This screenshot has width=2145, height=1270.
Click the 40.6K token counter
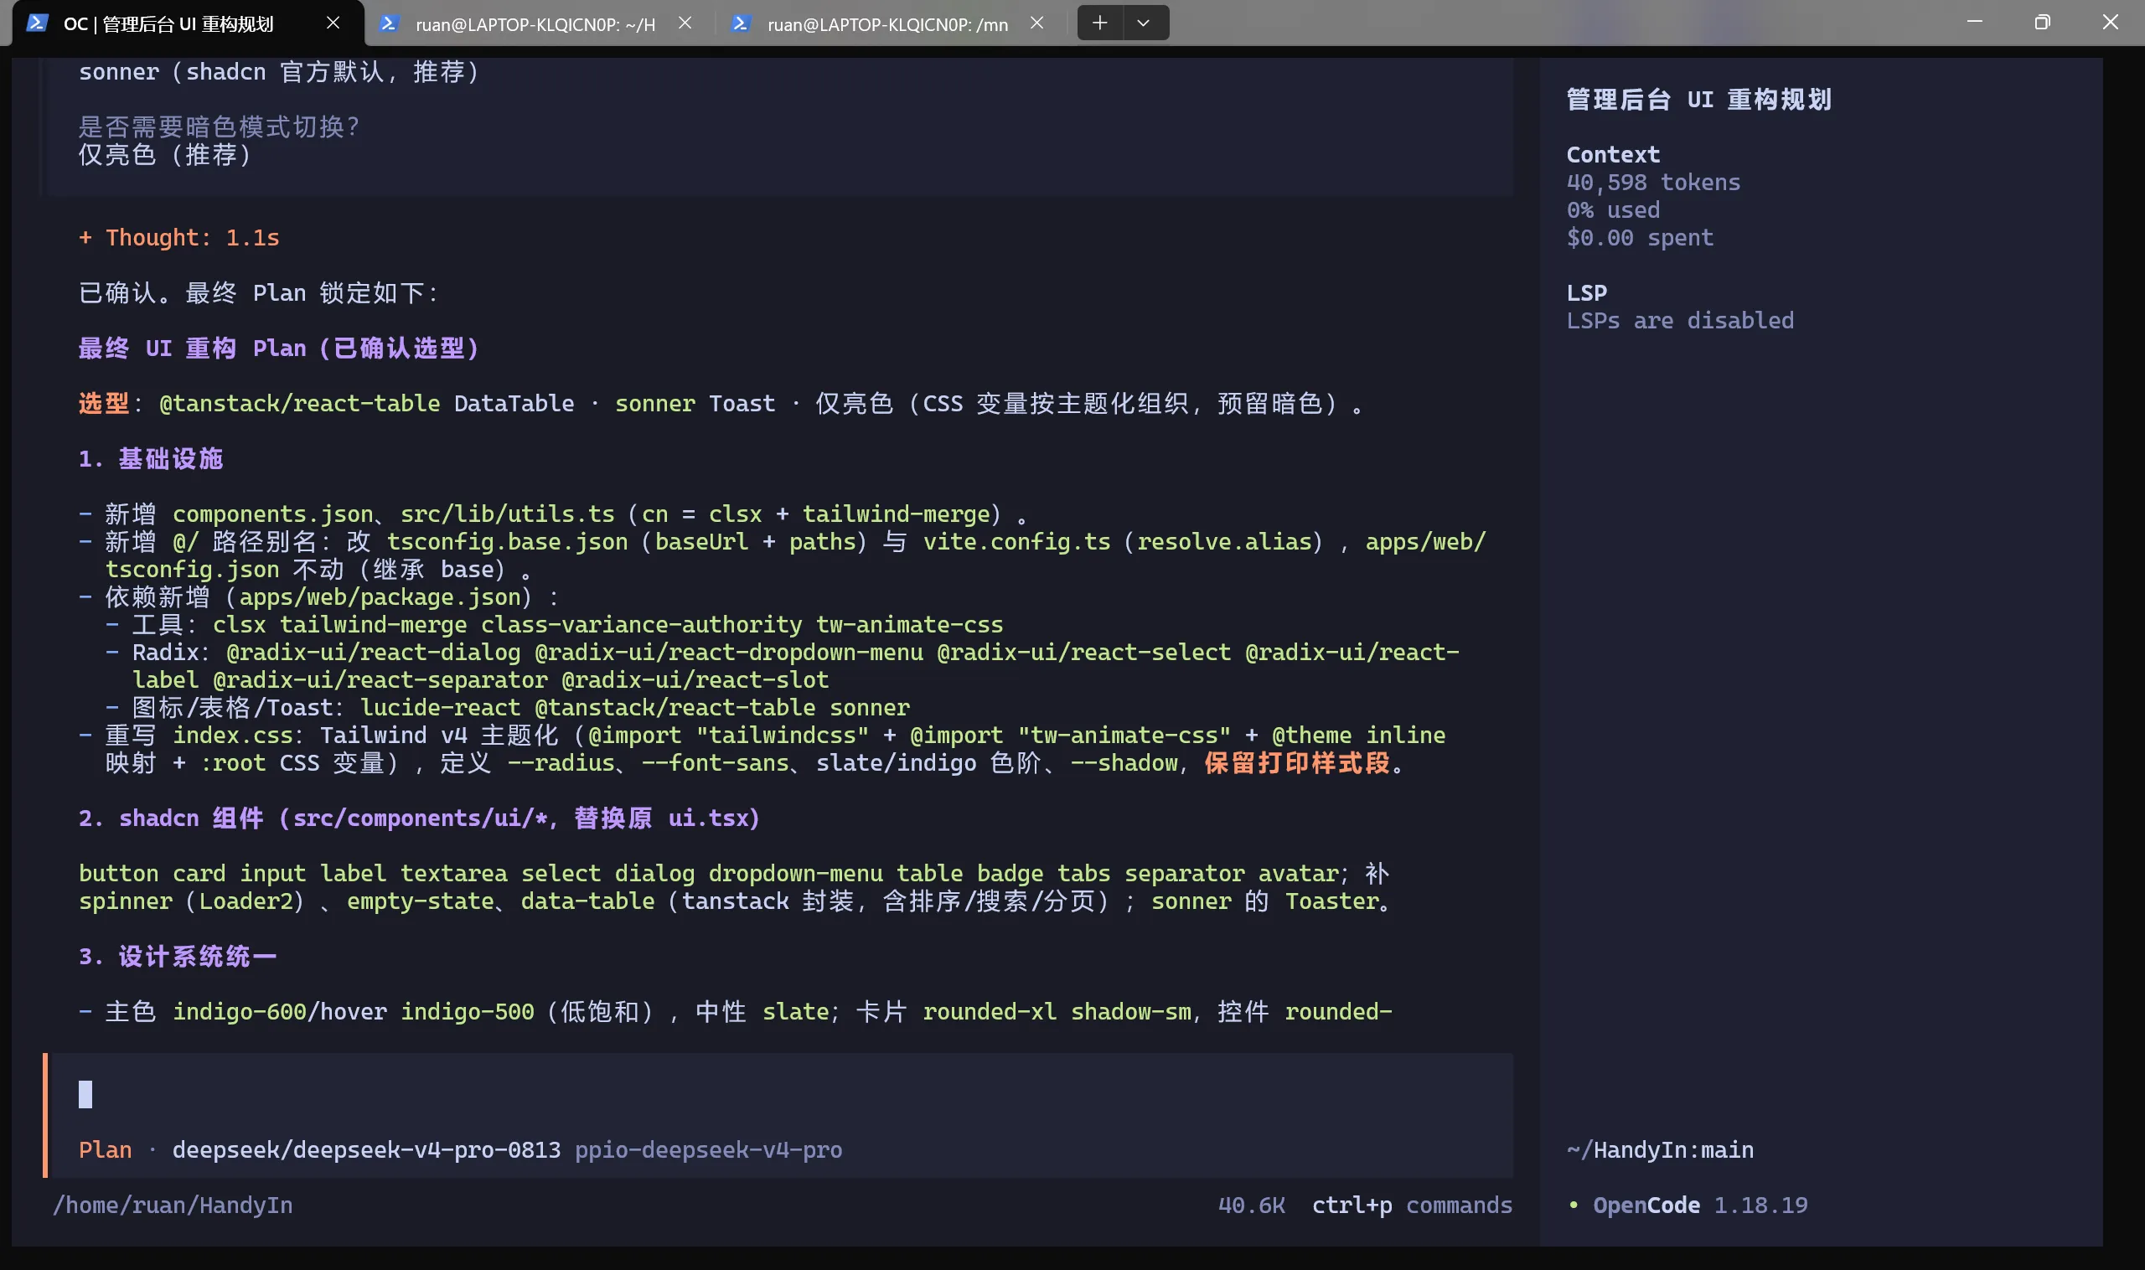click(x=1252, y=1205)
